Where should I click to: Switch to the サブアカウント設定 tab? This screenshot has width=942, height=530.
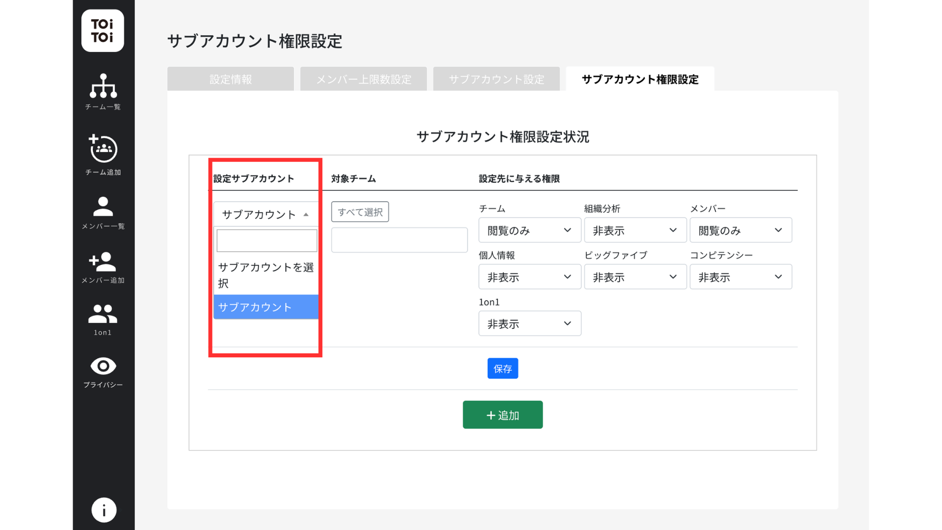pos(497,79)
